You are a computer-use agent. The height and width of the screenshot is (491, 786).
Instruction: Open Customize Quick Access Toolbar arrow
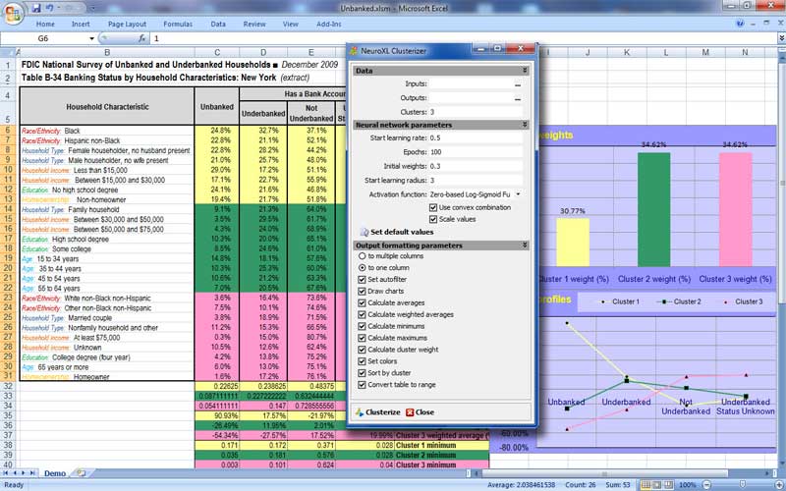pos(92,9)
